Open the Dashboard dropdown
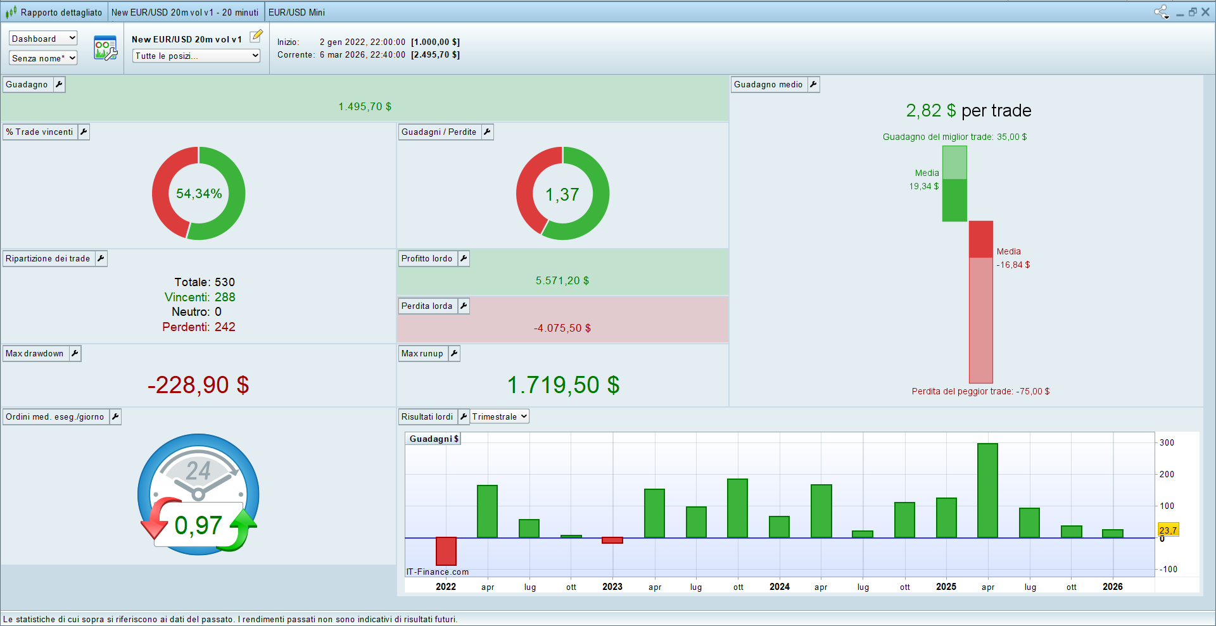Image resolution: width=1216 pixels, height=626 pixels. point(43,39)
